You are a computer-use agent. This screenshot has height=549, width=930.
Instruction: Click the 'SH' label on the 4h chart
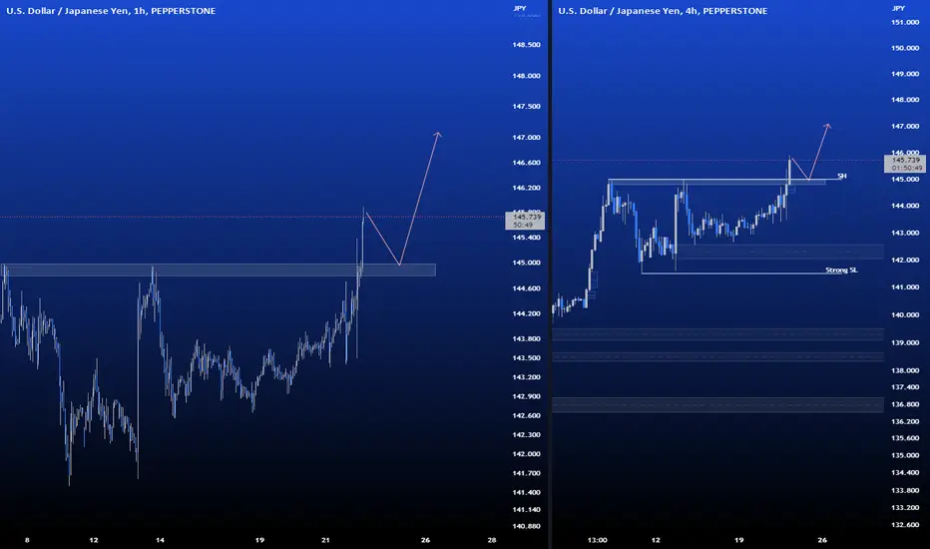(x=841, y=177)
